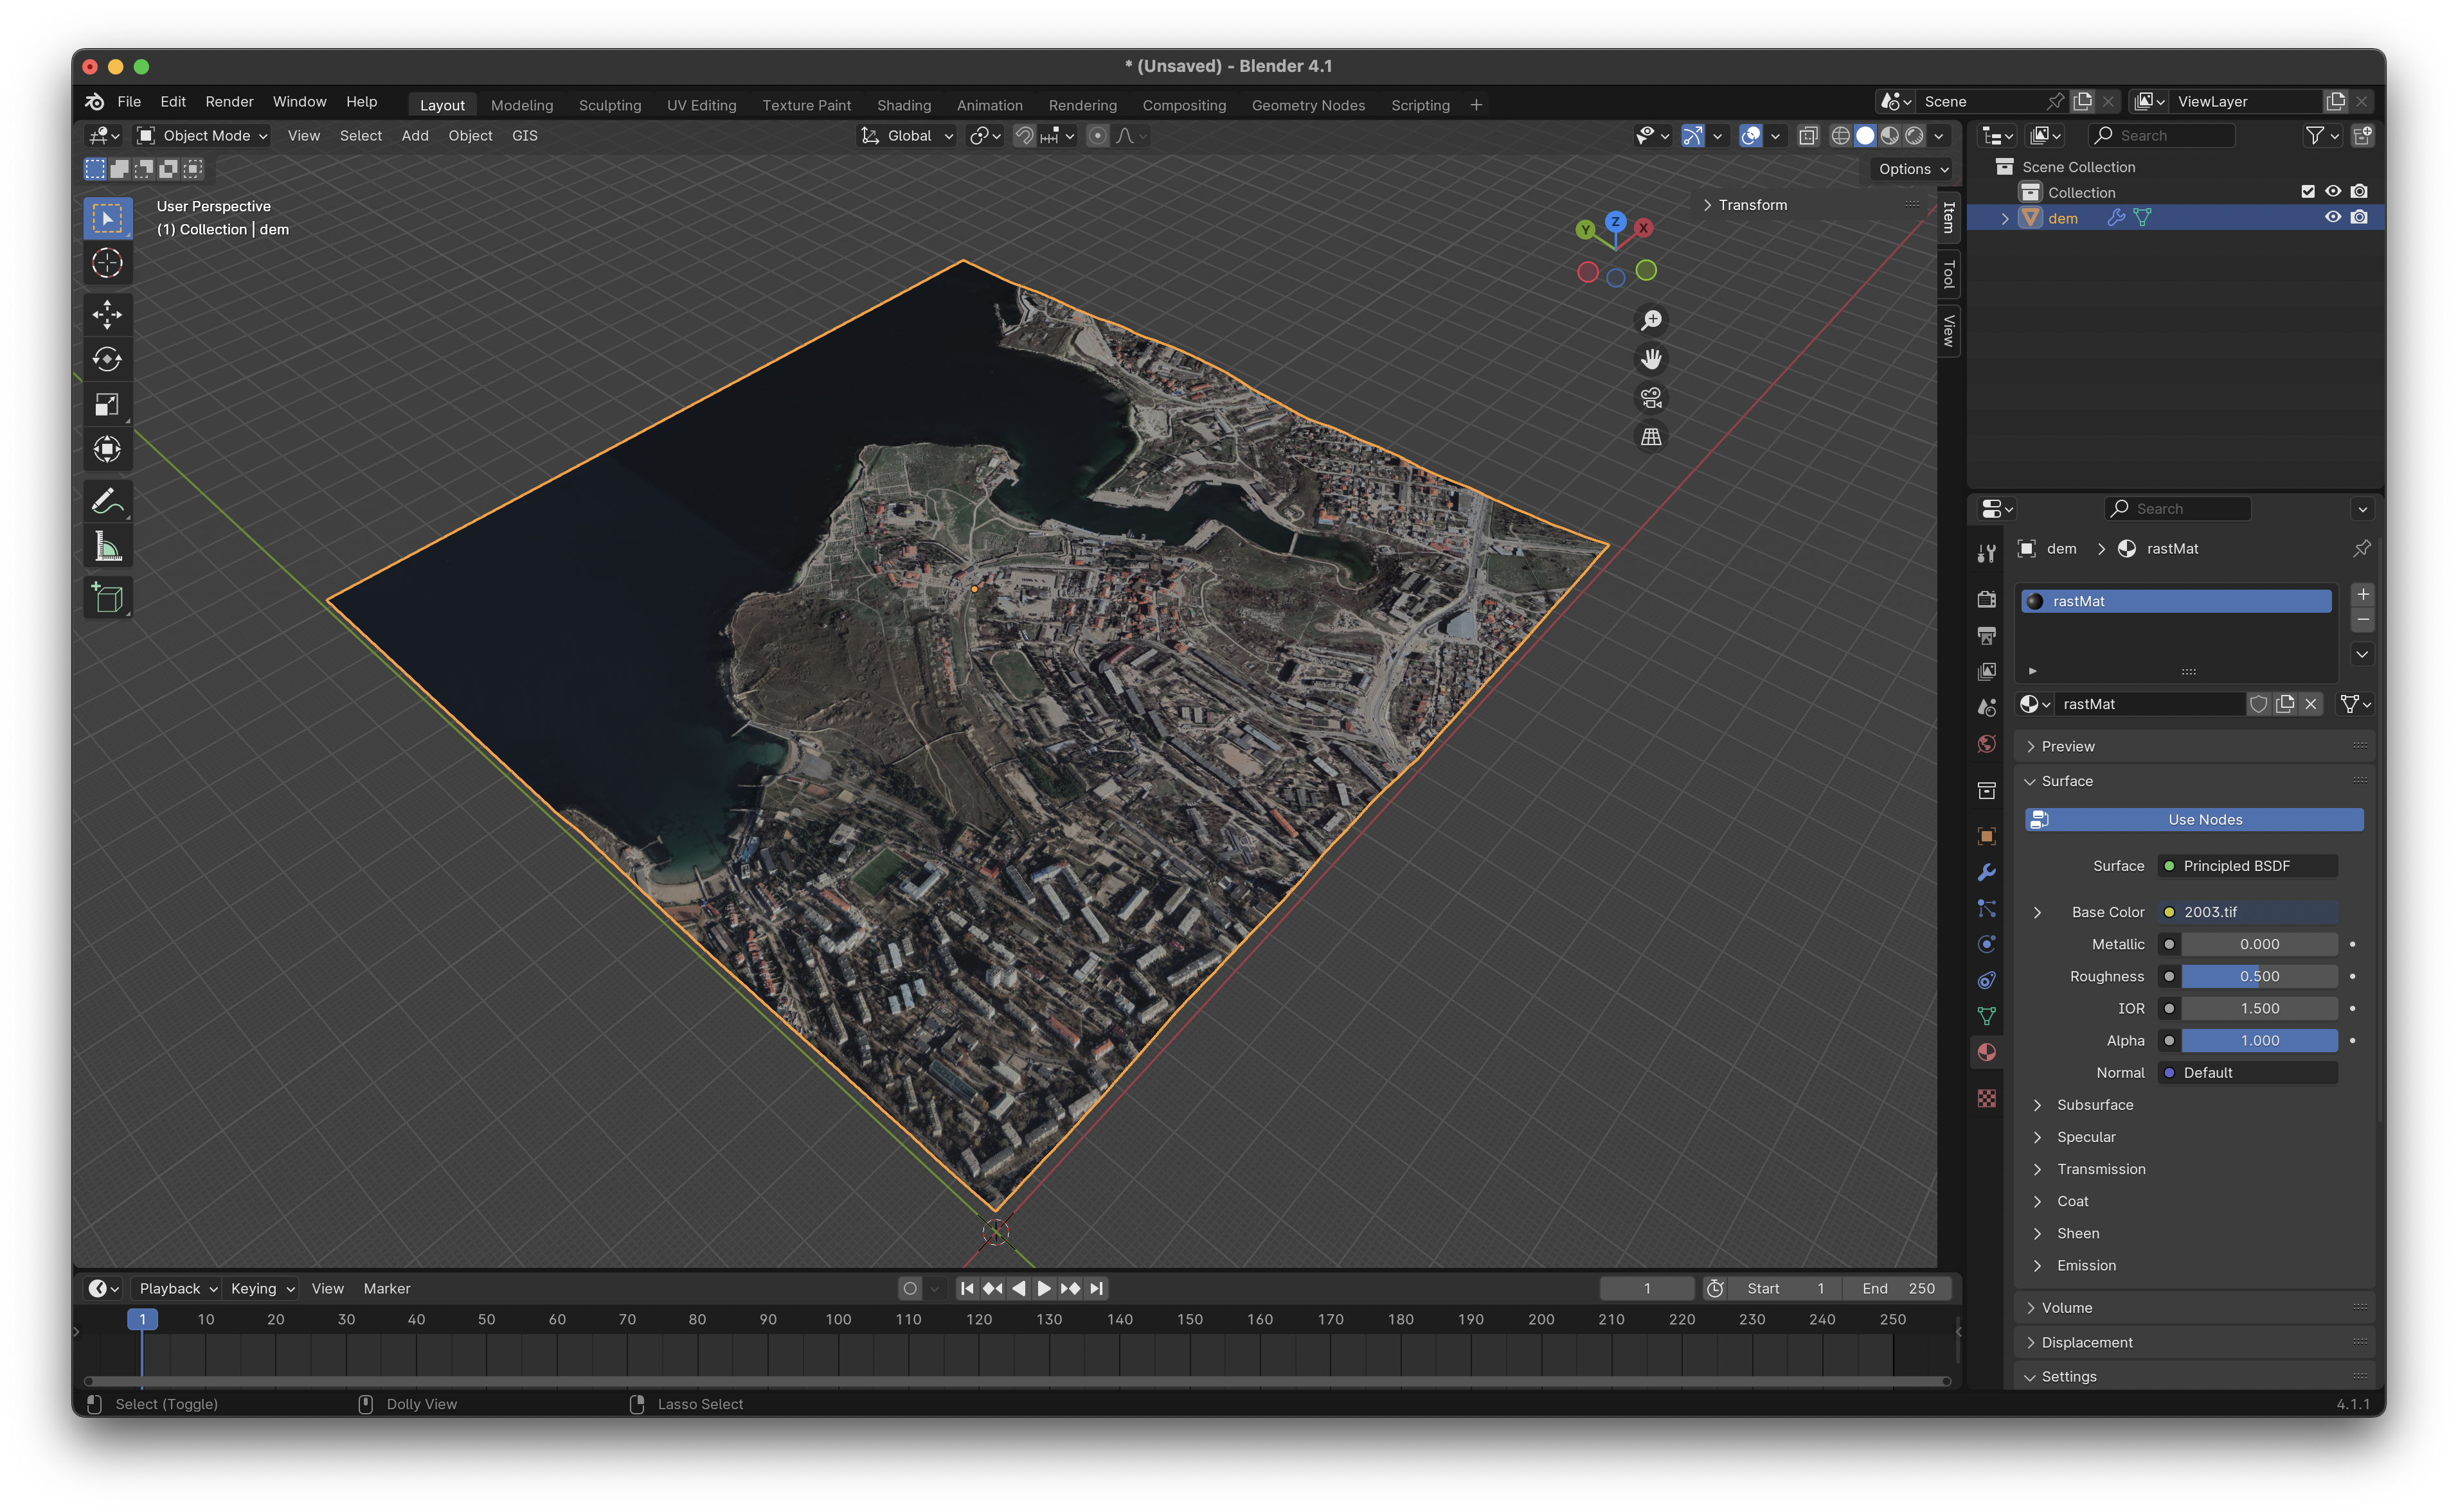Viewport: 2458px width, 1512px height.
Task: Switch to the Geometry Nodes workspace tab
Action: [1307, 105]
